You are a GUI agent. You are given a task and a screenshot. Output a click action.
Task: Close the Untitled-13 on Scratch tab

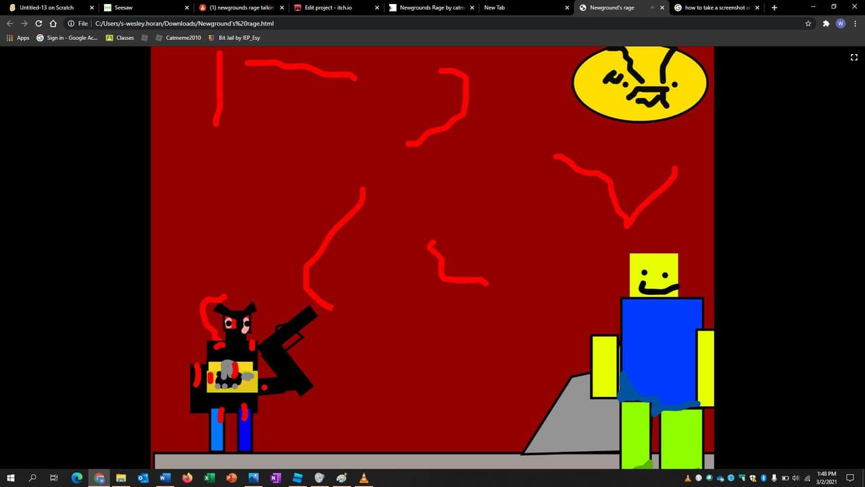coord(92,7)
